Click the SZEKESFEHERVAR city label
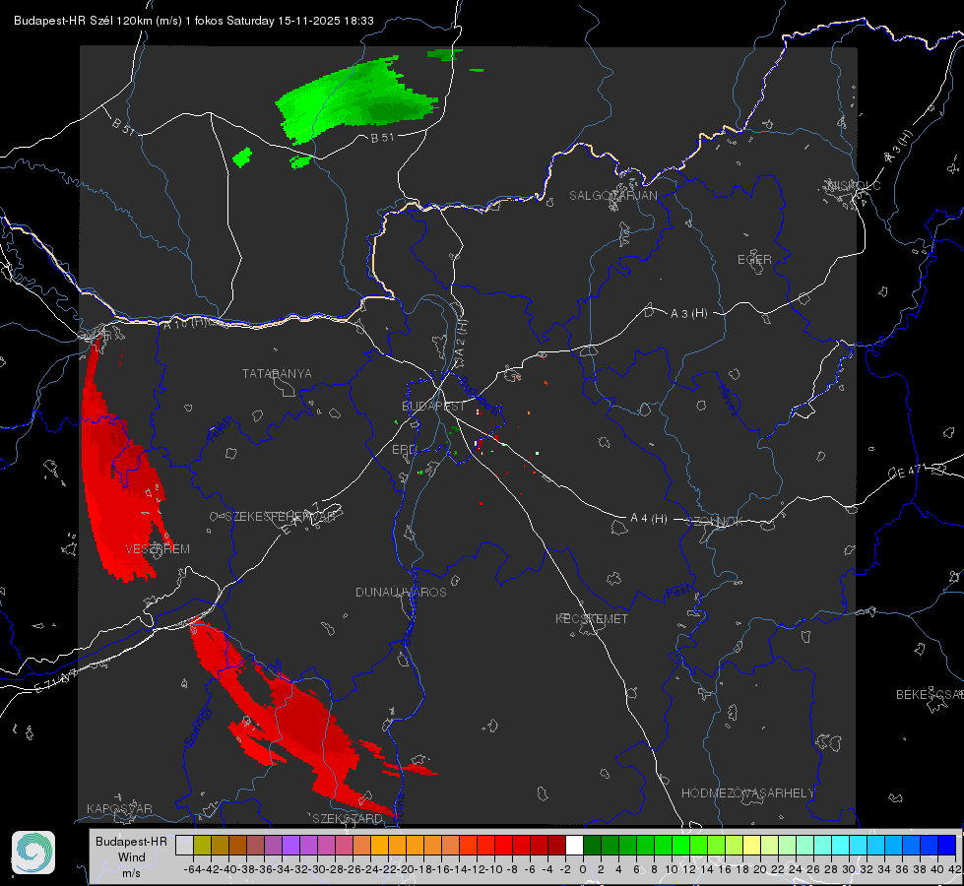The image size is (964, 886). pyautogui.click(x=280, y=517)
